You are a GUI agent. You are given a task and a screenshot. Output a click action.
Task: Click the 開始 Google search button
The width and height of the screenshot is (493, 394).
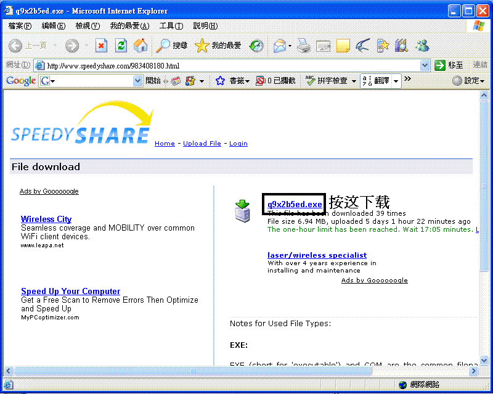153,81
